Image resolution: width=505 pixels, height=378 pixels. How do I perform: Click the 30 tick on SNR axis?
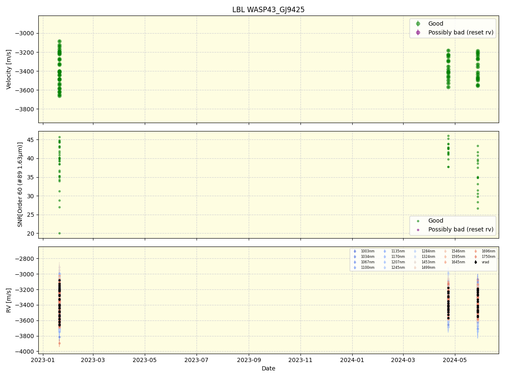pos(32,196)
